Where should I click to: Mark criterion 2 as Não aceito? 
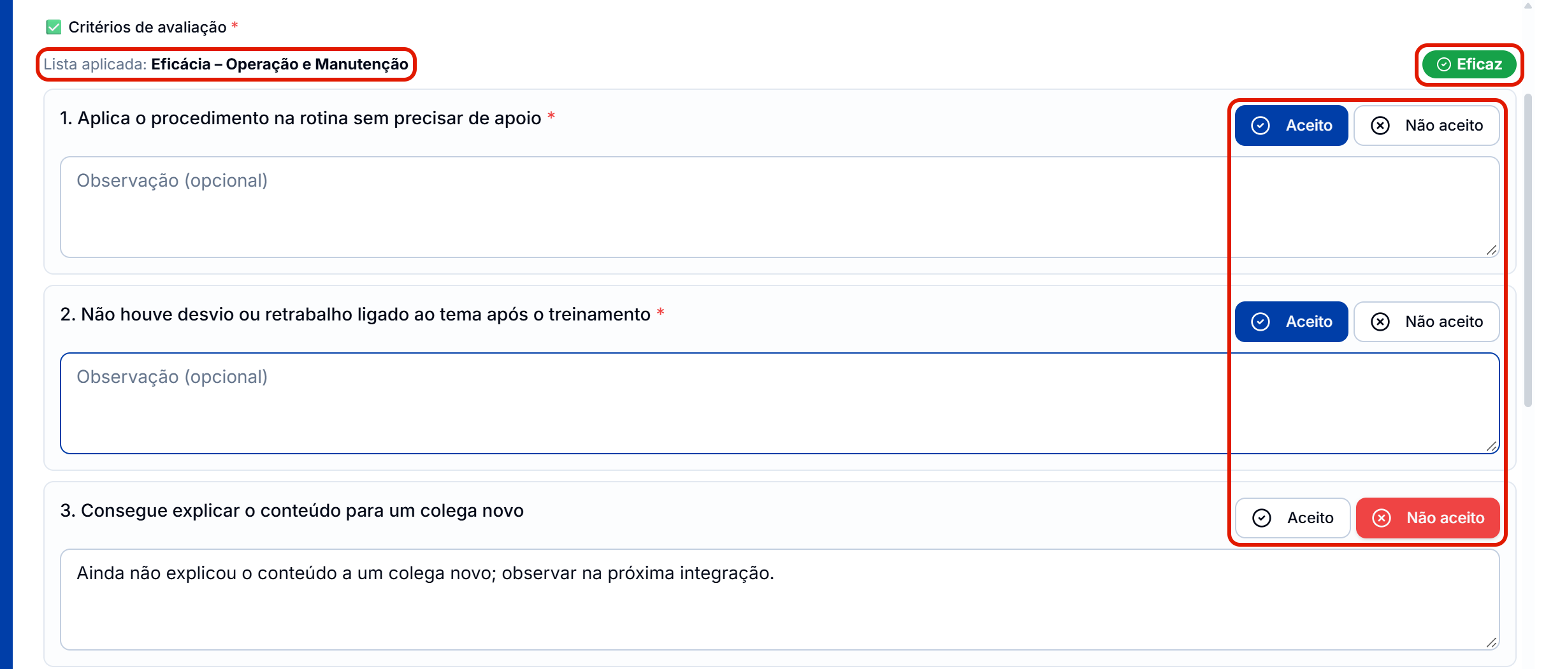click(1426, 322)
